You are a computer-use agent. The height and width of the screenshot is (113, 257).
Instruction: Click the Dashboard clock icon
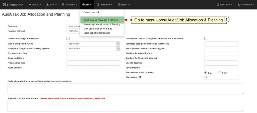[5, 5]
